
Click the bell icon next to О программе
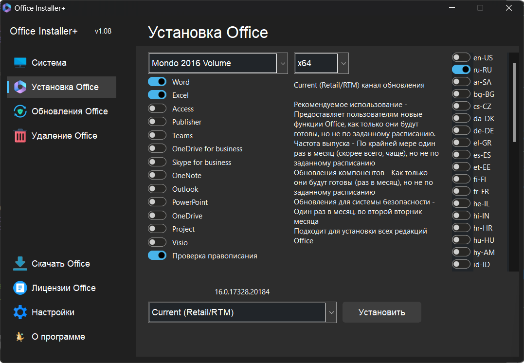pyautogui.click(x=19, y=336)
